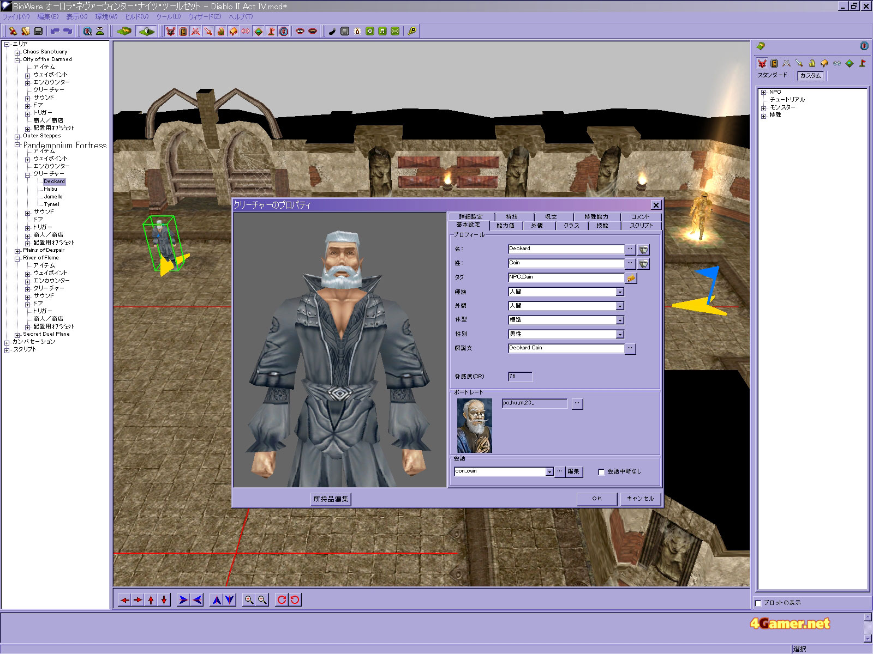Select the Paint Placeables table icon in top toolbar

click(x=234, y=31)
